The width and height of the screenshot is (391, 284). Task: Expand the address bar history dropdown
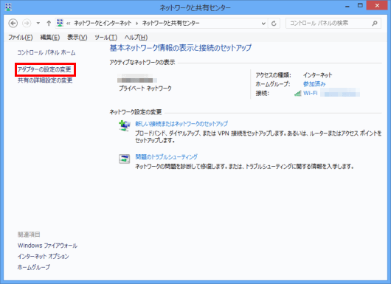pyautogui.click(x=263, y=24)
